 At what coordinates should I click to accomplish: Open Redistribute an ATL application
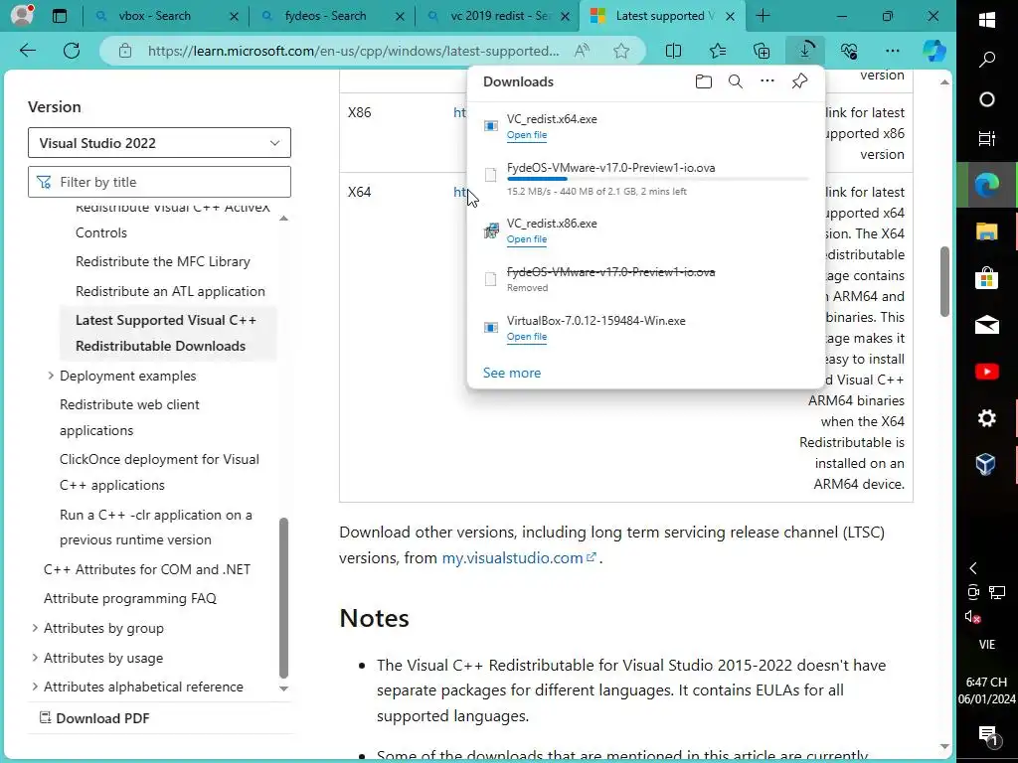pyautogui.click(x=170, y=291)
